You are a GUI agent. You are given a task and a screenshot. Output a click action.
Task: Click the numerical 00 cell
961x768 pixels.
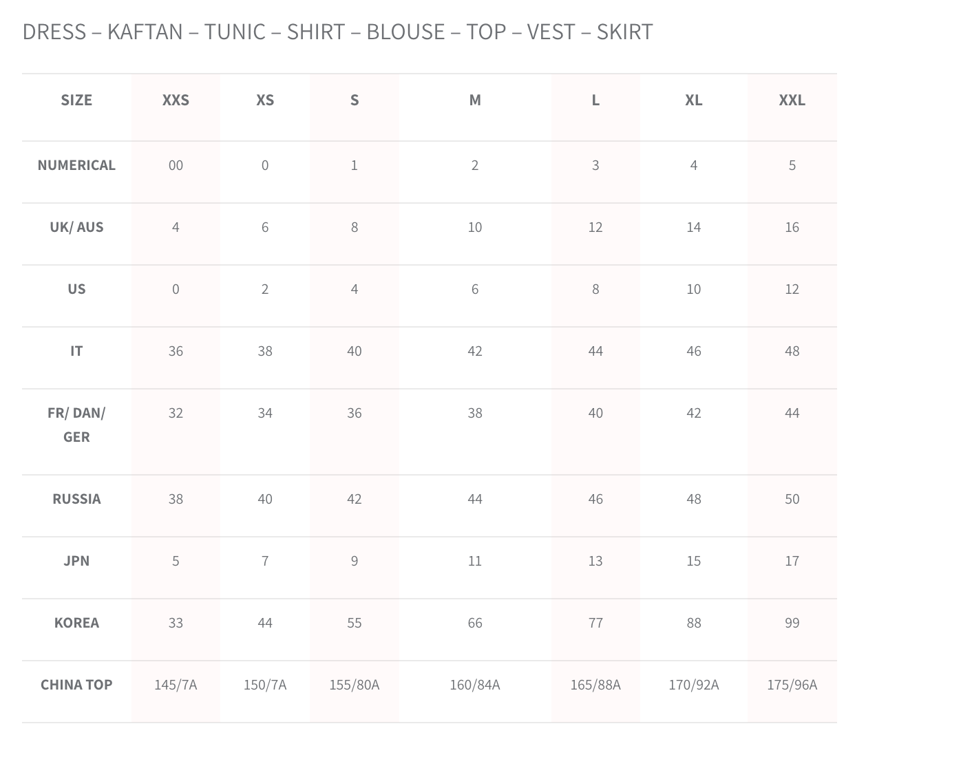tap(176, 165)
